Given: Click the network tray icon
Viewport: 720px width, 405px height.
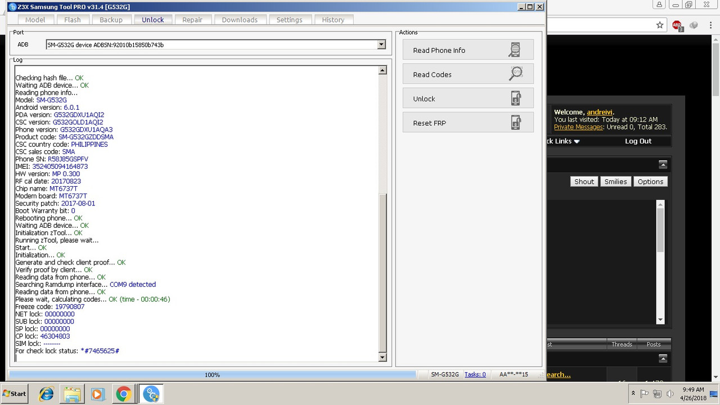Looking at the screenshot, I should pyautogui.click(x=658, y=394).
